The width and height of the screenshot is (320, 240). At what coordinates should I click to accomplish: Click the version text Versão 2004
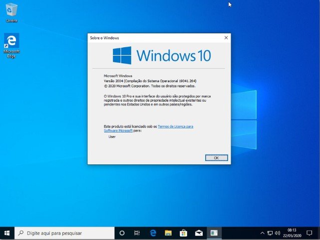[113, 81]
